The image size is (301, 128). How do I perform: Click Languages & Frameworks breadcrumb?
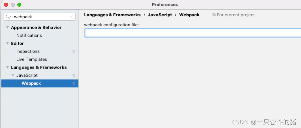(112, 15)
